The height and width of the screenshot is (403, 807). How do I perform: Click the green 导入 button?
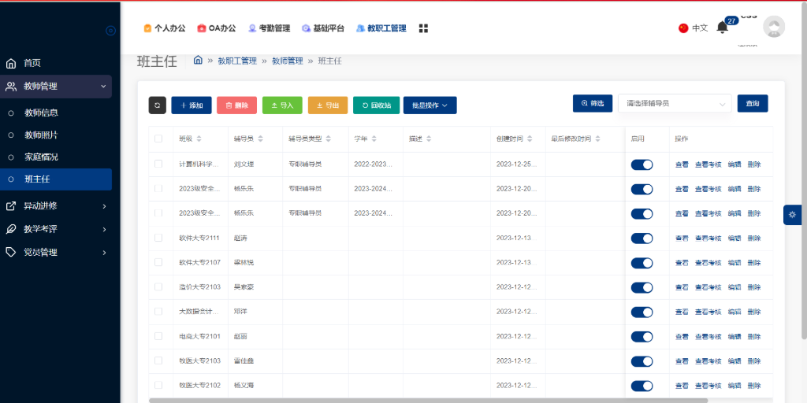(x=283, y=105)
